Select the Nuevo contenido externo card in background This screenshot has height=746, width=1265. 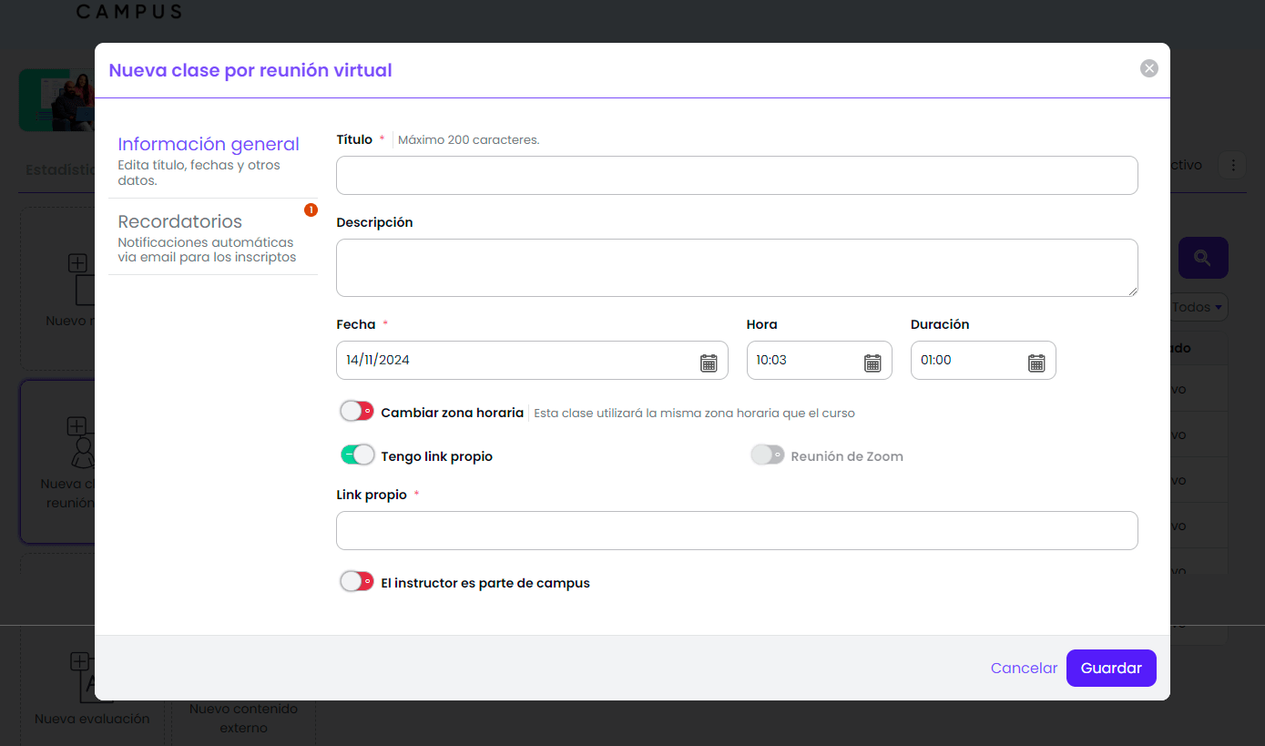[x=242, y=718]
